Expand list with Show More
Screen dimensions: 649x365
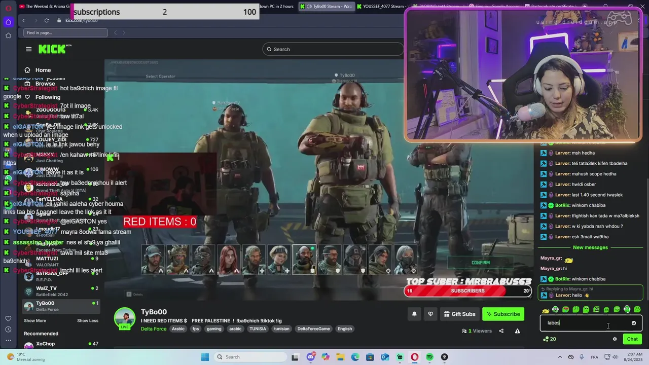(35, 320)
